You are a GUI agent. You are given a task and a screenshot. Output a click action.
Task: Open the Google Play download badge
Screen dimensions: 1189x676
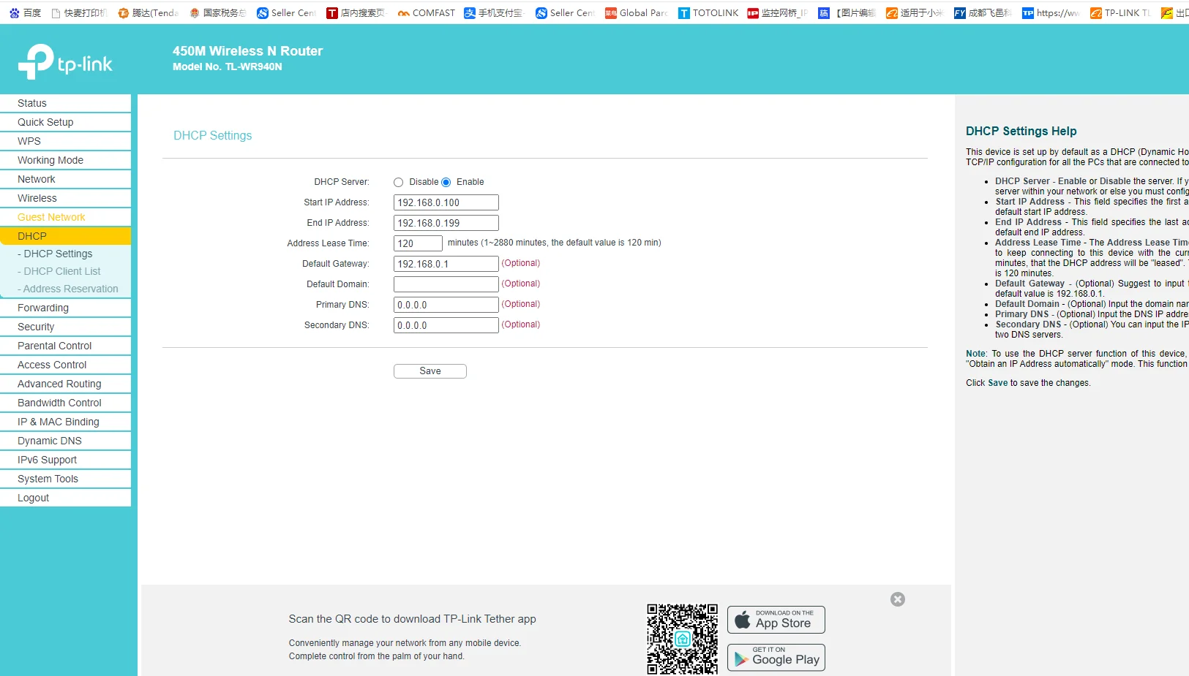[776, 658]
